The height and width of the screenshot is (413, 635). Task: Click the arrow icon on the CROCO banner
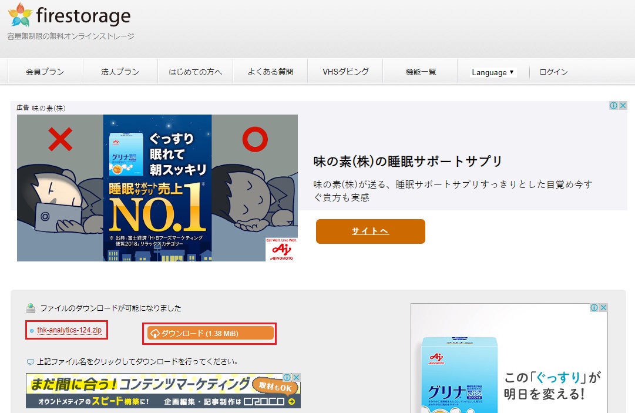point(291,402)
